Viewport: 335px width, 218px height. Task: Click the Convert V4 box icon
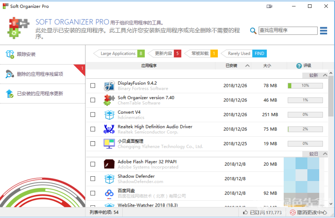[109, 115]
